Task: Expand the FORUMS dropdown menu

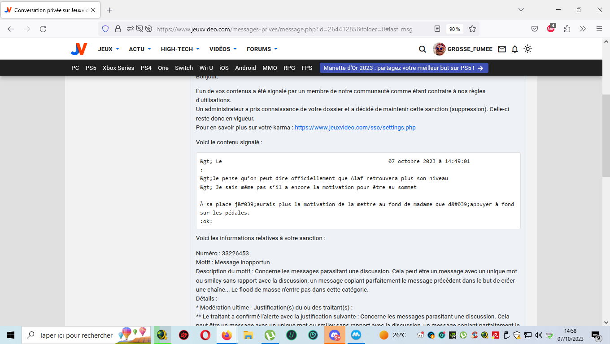Action: coord(262,49)
